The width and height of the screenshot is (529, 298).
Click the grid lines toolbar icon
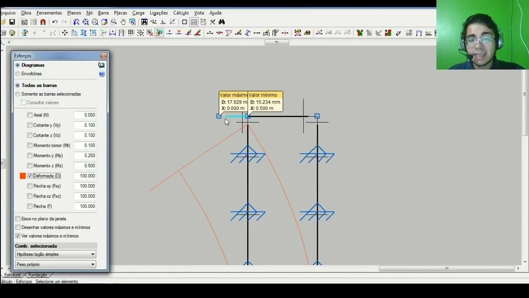pos(131,33)
